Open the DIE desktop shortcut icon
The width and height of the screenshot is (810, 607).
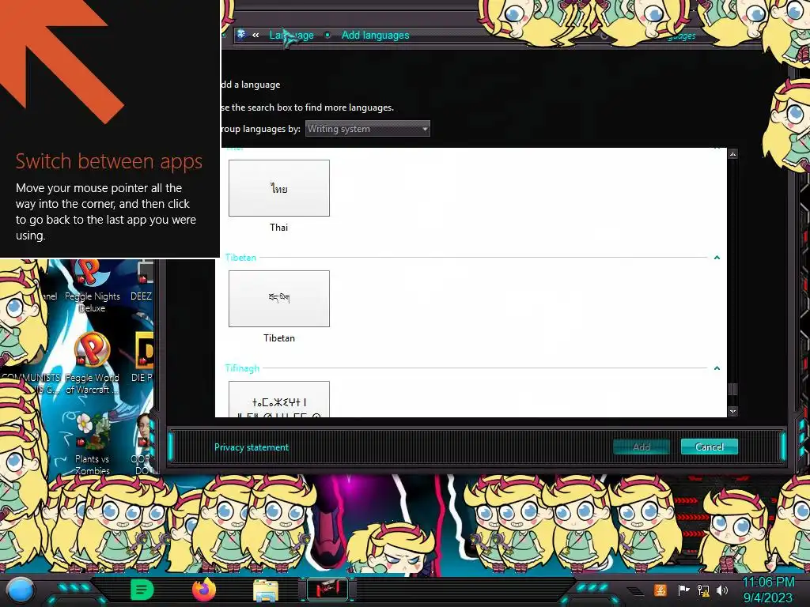(143, 357)
